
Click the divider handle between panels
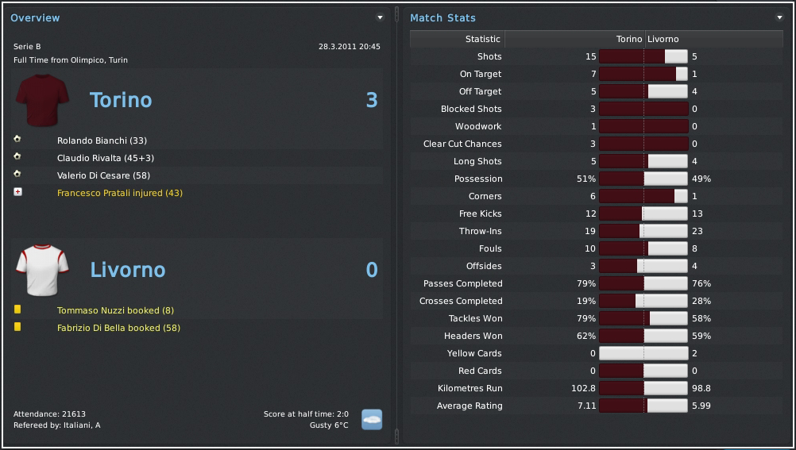[x=396, y=225]
